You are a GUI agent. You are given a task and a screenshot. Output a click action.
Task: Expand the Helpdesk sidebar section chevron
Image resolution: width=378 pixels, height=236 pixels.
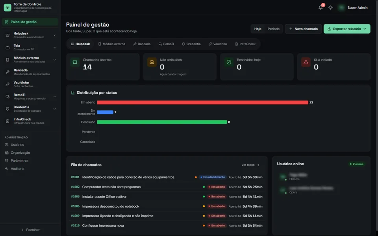tap(55, 35)
